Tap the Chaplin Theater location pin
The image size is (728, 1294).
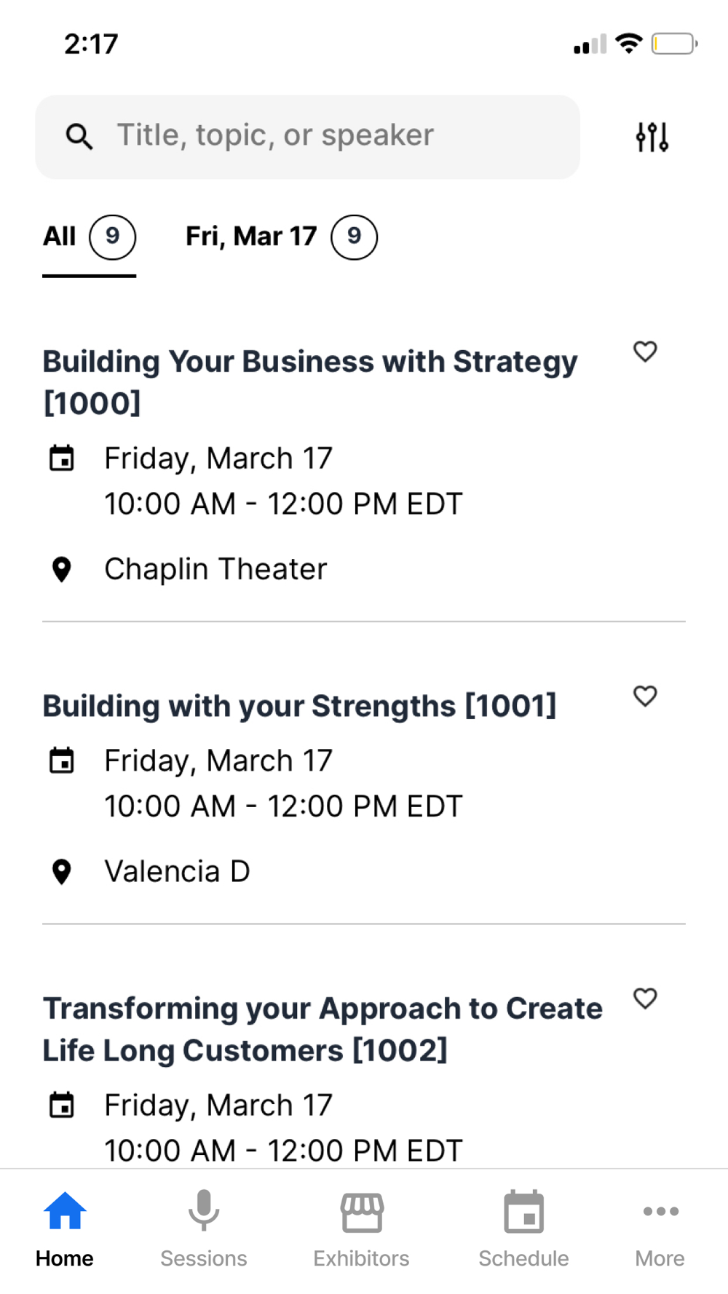click(62, 569)
